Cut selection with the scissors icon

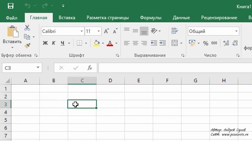click(x=27, y=28)
